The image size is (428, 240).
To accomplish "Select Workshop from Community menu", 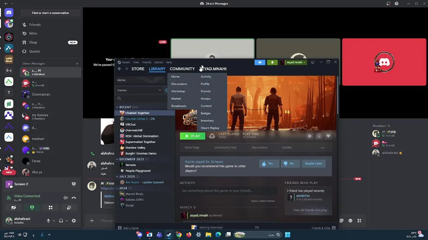I will pos(178,91).
